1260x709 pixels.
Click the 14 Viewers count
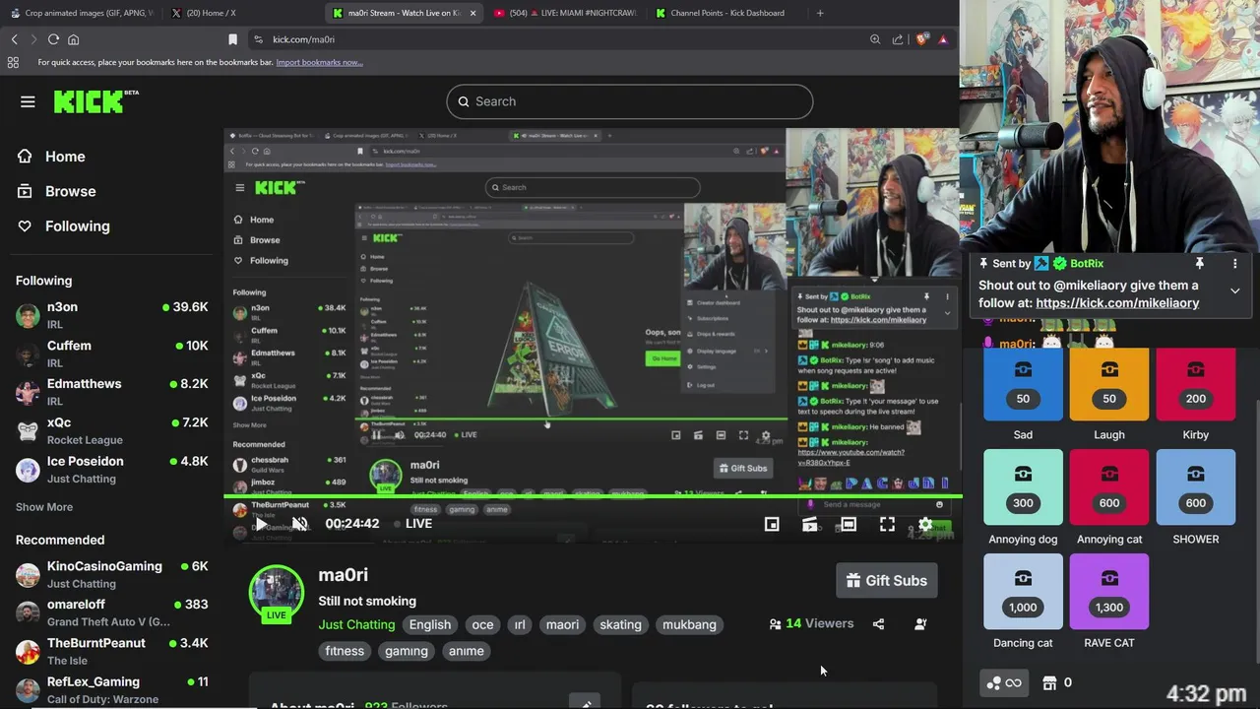point(811,623)
